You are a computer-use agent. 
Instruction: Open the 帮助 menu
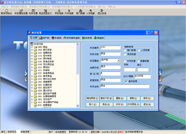[x=112, y=7]
